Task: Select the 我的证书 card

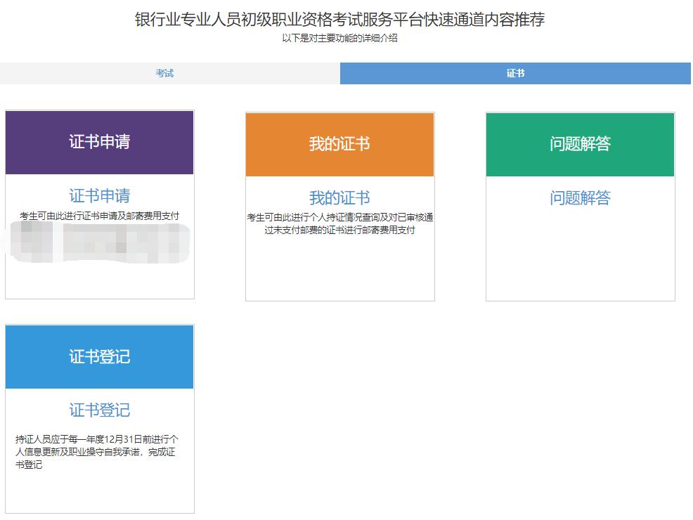Action: point(339,204)
